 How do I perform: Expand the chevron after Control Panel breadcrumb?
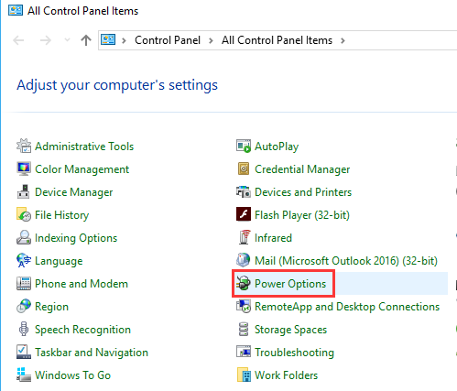(x=211, y=40)
